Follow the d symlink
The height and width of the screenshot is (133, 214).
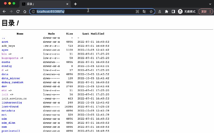click(x=2, y=70)
